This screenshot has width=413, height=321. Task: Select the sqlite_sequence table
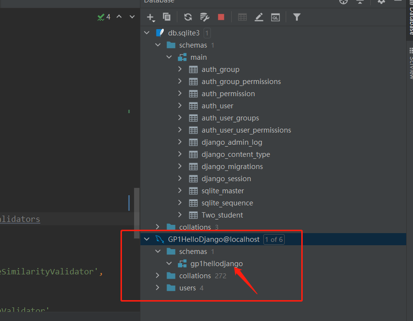point(227,203)
